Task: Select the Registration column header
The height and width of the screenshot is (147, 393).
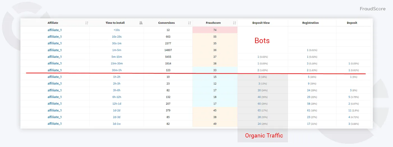Action: [310, 23]
